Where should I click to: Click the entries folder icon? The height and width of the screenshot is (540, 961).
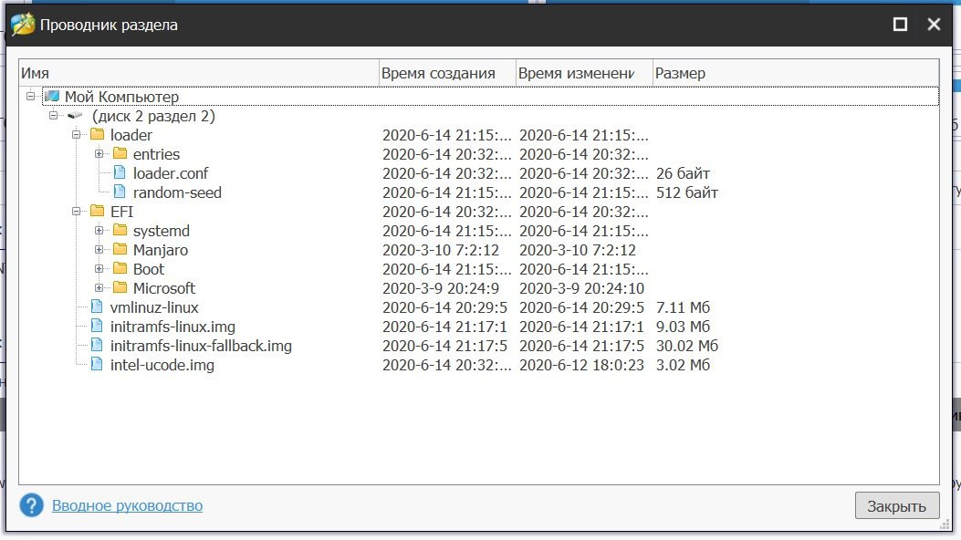point(120,153)
